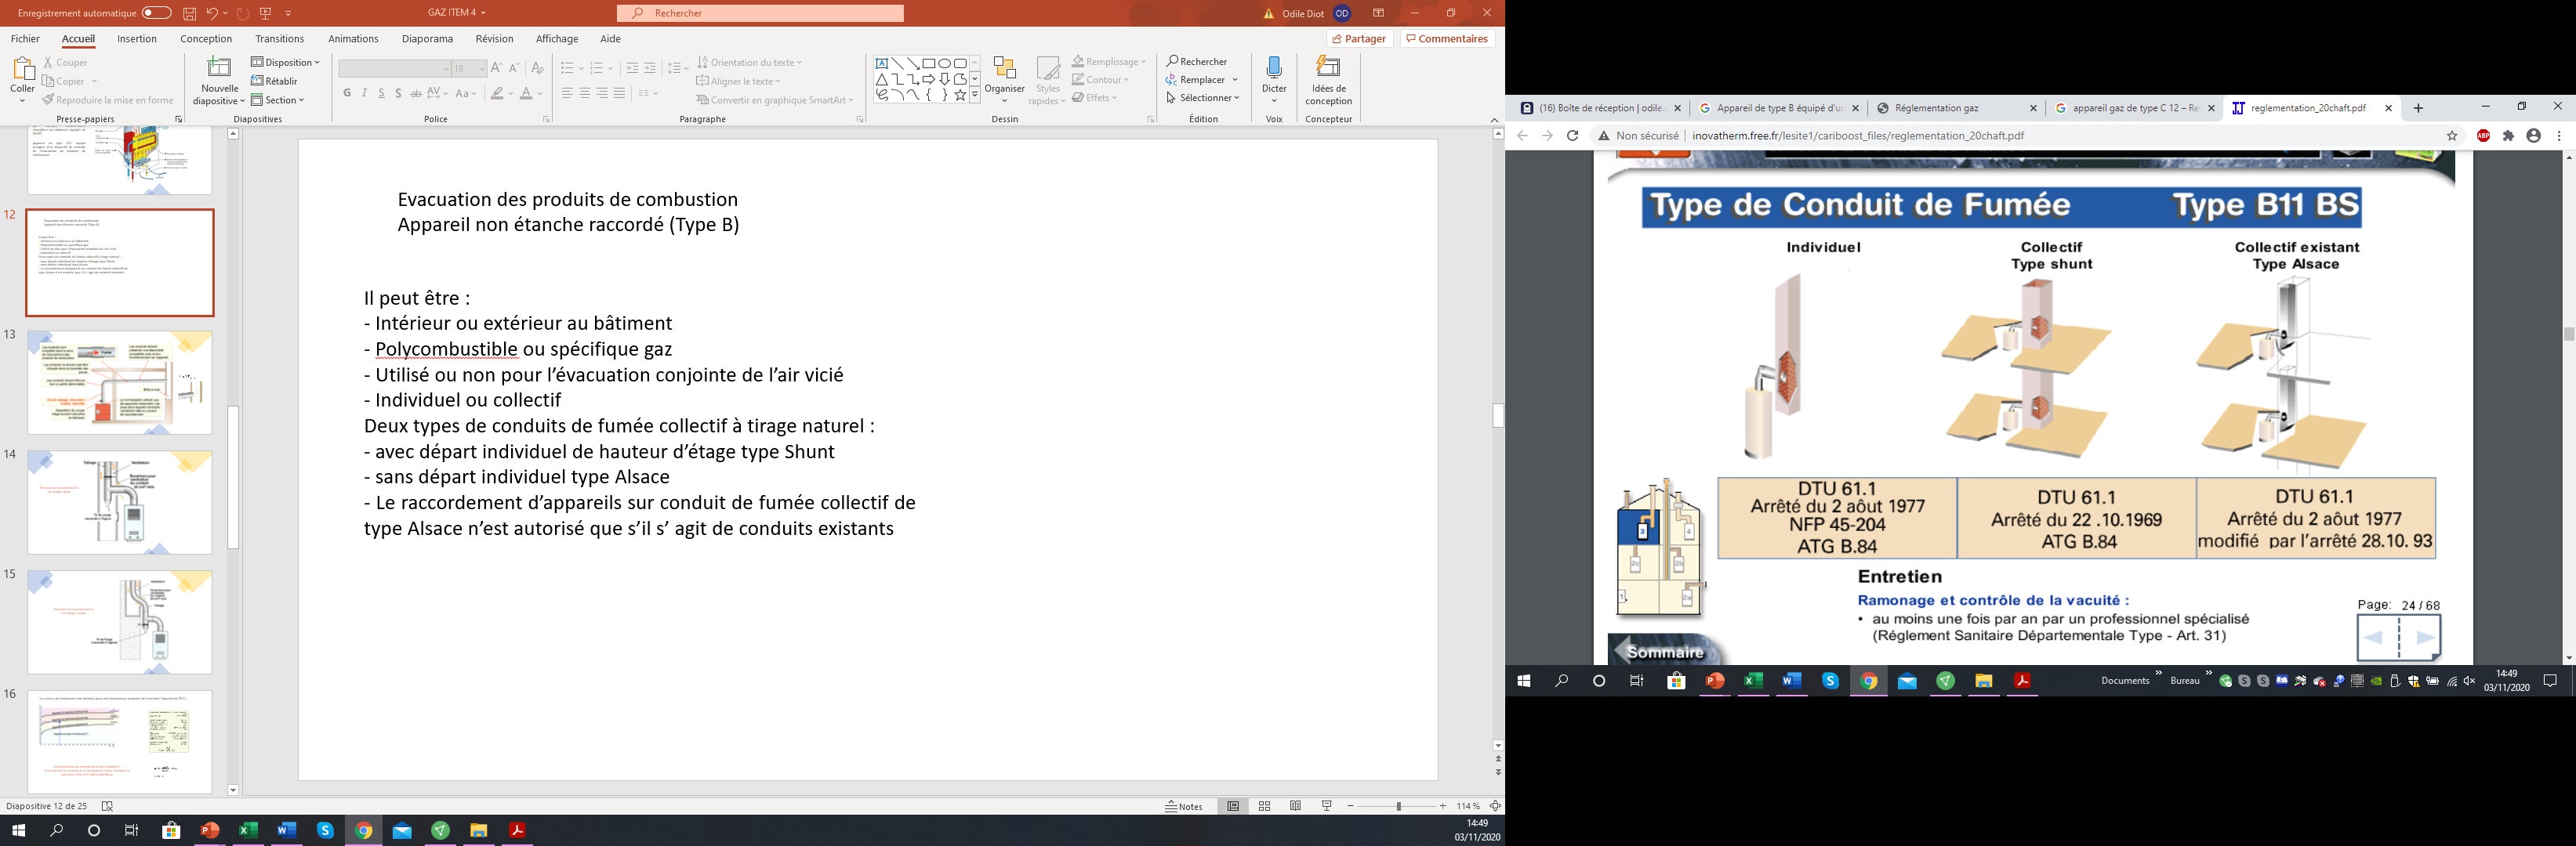Open the Organiser arrange dropdown
The height and width of the screenshot is (846, 2576).
(1005, 80)
